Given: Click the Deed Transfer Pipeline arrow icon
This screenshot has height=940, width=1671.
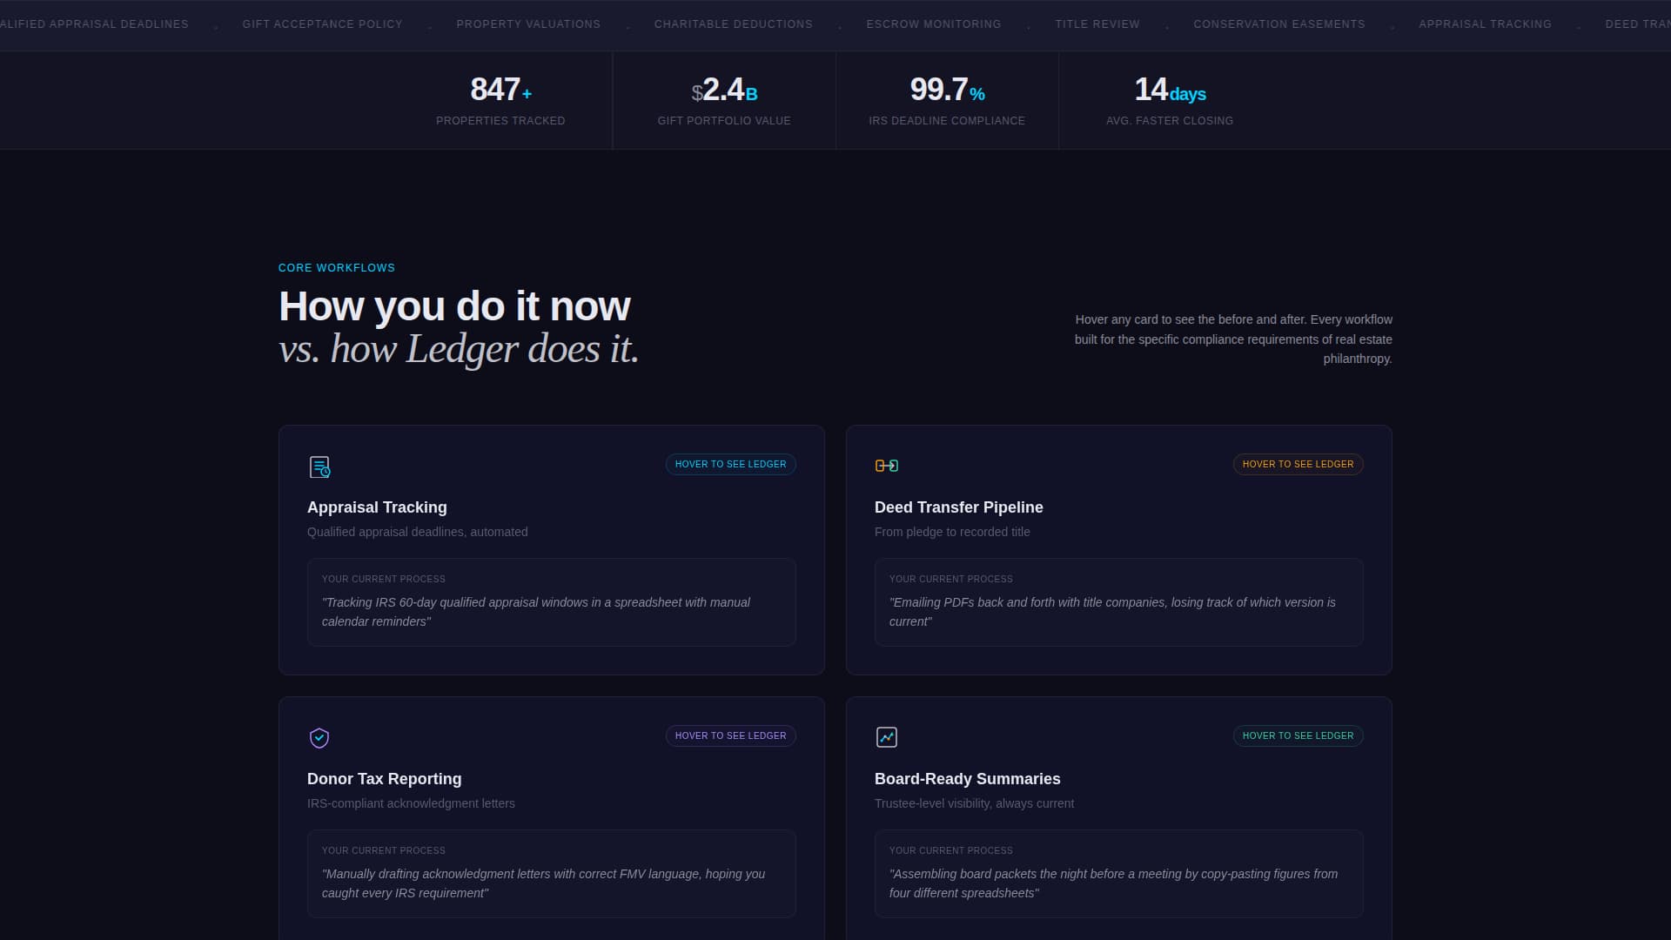Looking at the screenshot, I should pyautogui.click(x=887, y=466).
